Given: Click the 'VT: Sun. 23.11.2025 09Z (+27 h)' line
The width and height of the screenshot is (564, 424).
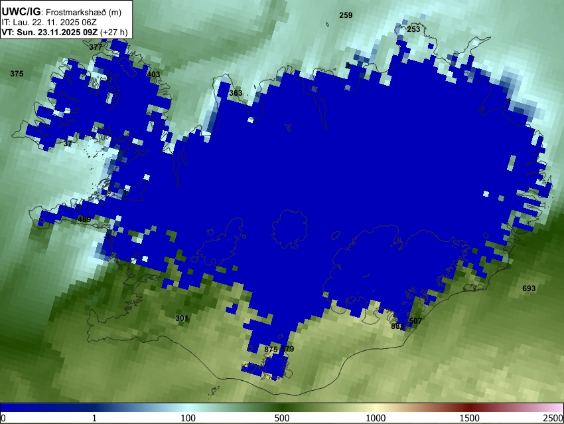Looking at the screenshot, I should pyautogui.click(x=64, y=32).
